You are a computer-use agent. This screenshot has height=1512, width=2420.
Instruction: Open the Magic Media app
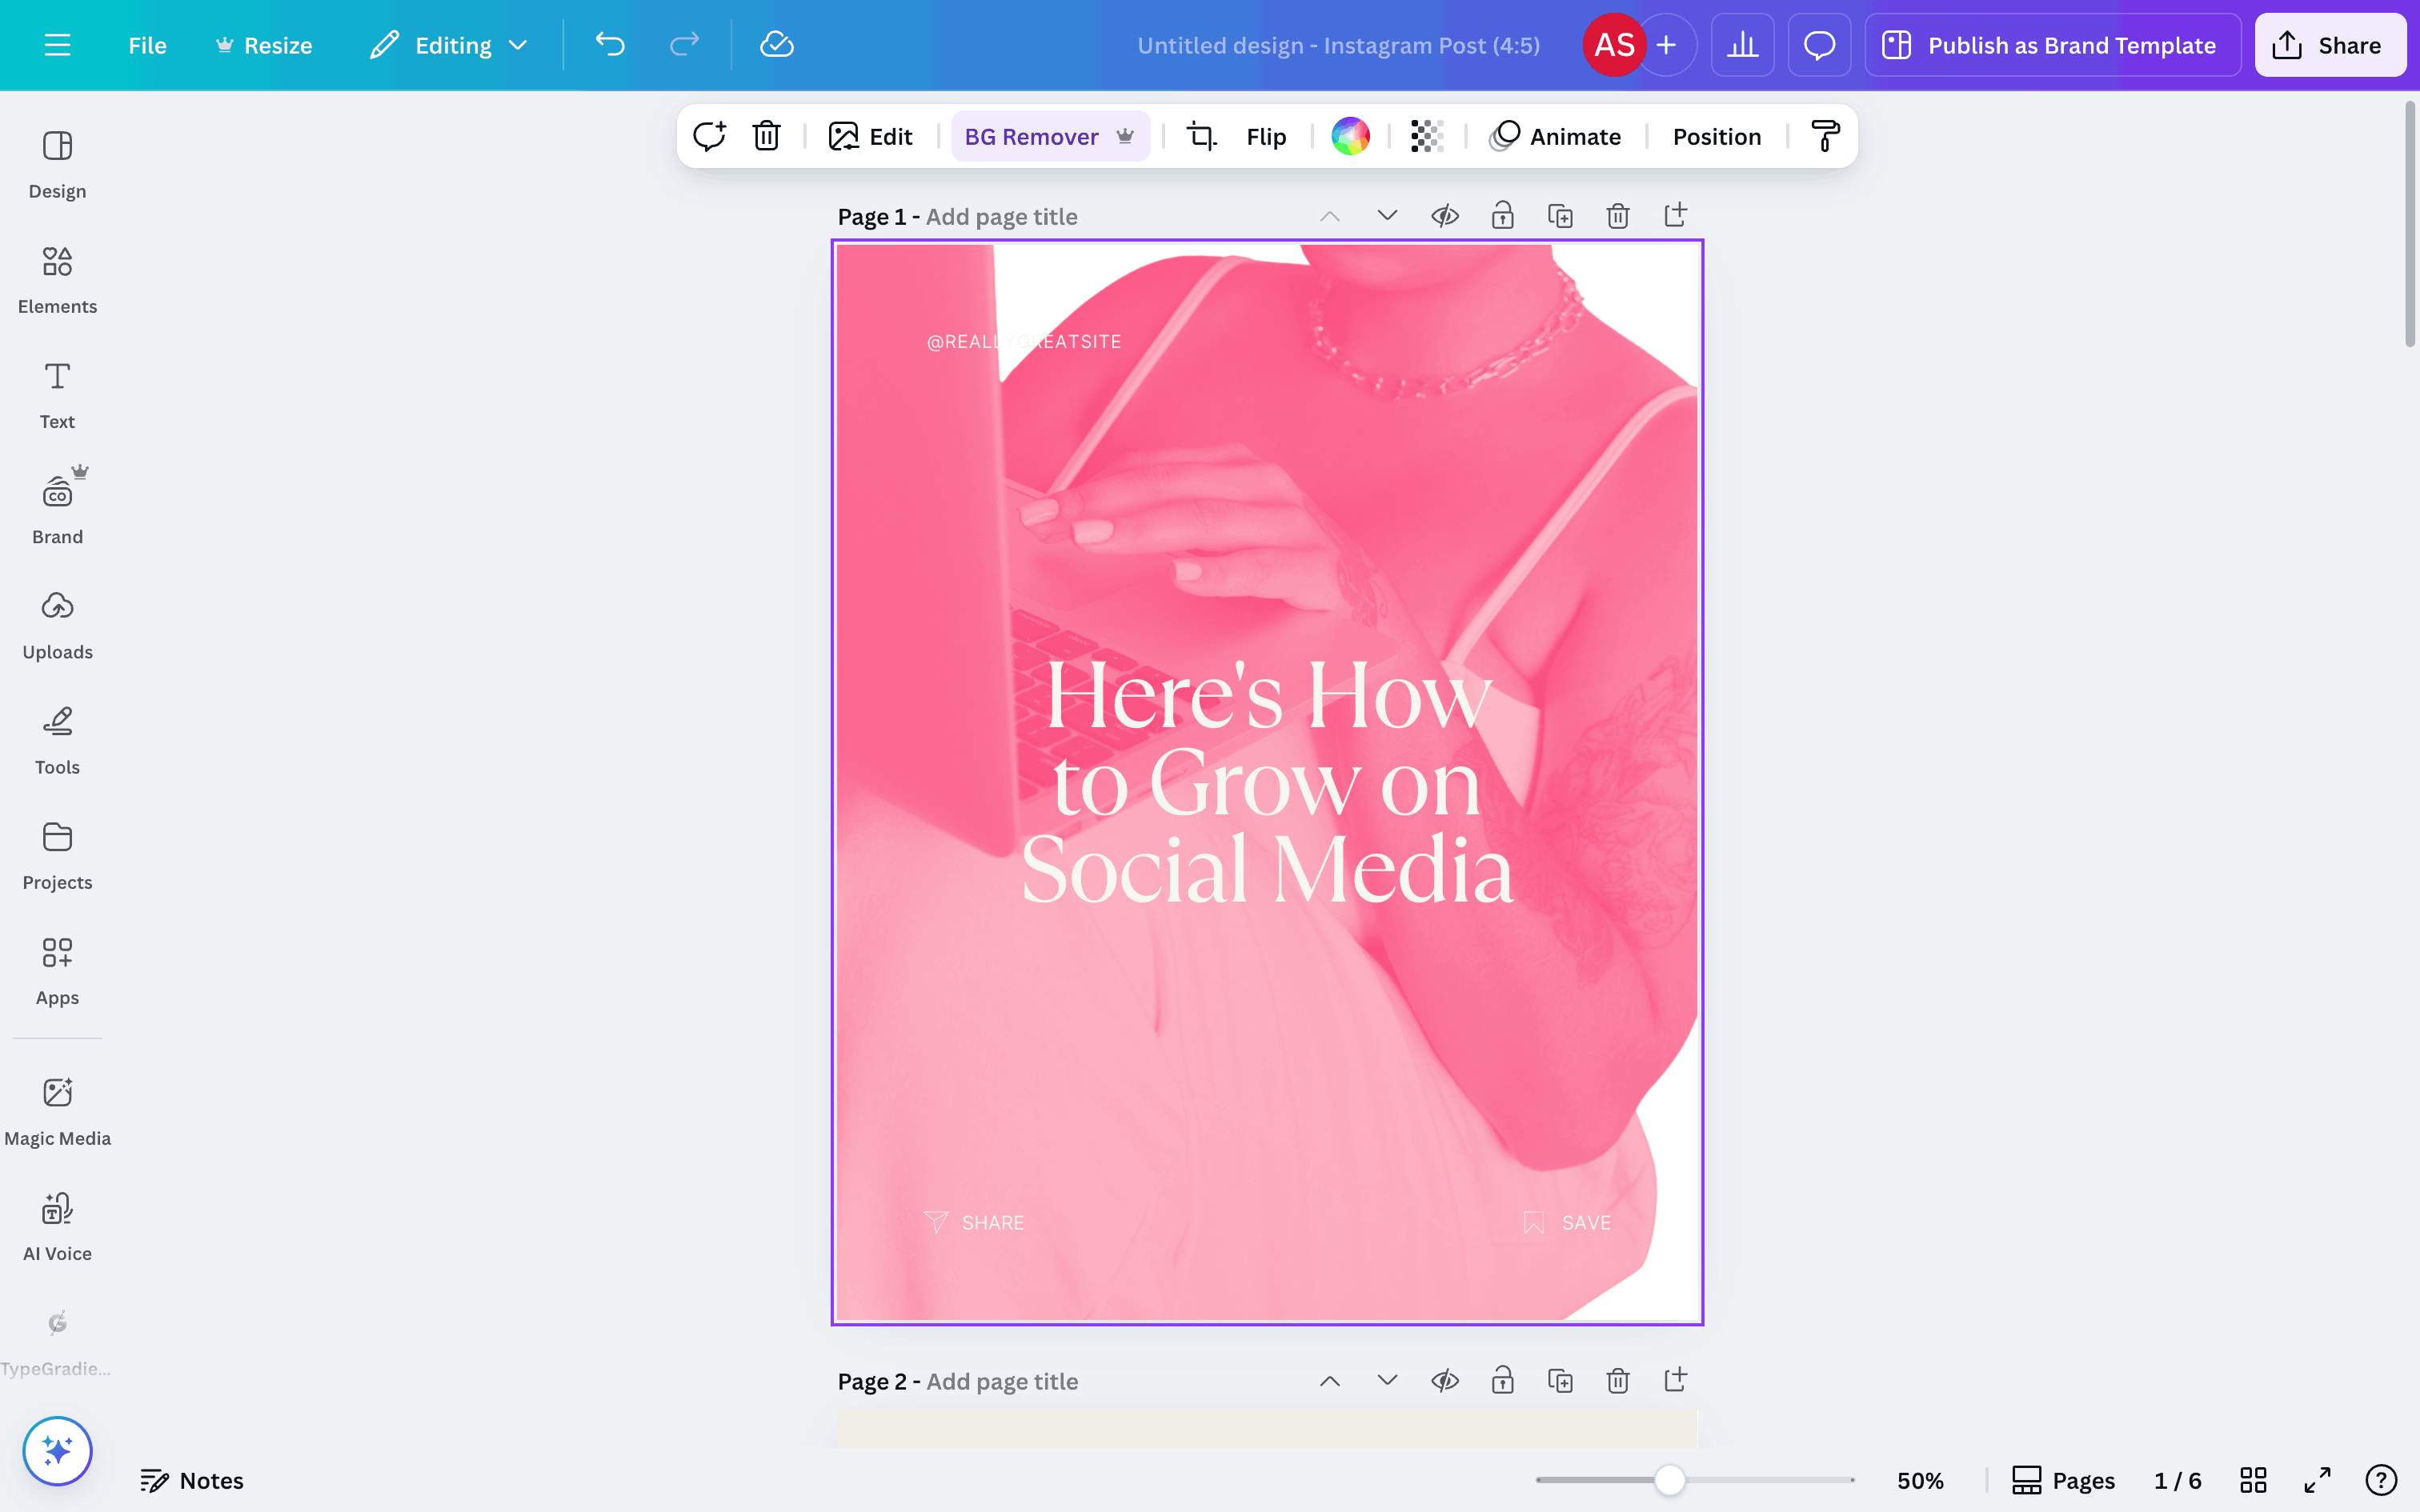[x=57, y=1111]
